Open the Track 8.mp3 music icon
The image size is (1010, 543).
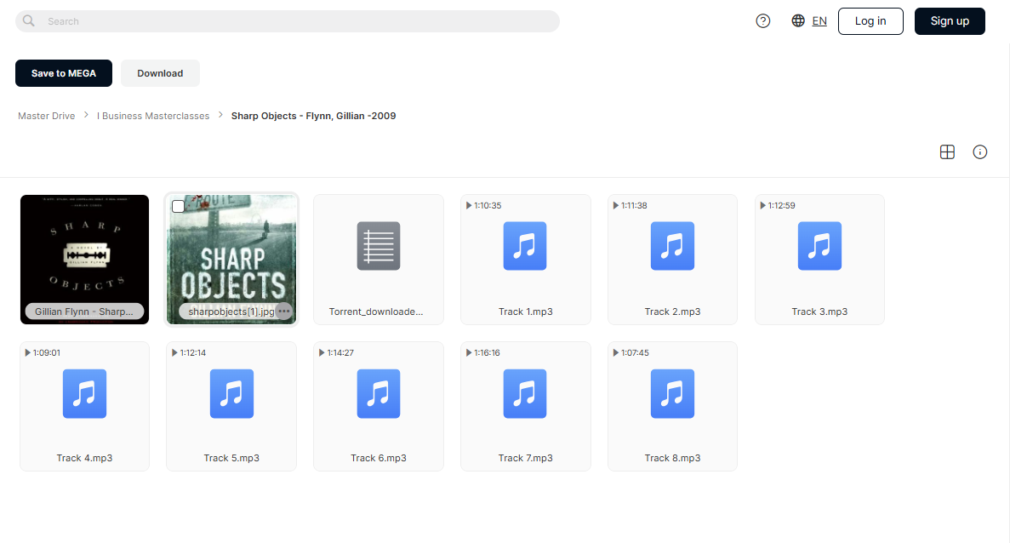[672, 393]
